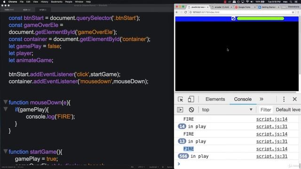
Task: Click the Chrome address bar showing 127.0.0.1
Action: point(241,12)
